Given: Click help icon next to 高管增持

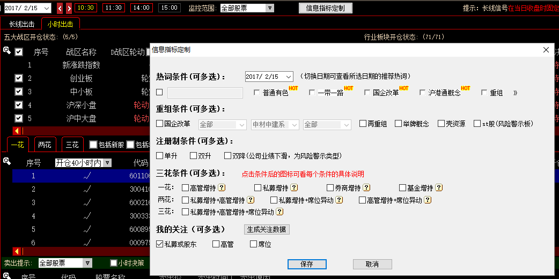Looking at the screenshot, I should pos(222,188).
